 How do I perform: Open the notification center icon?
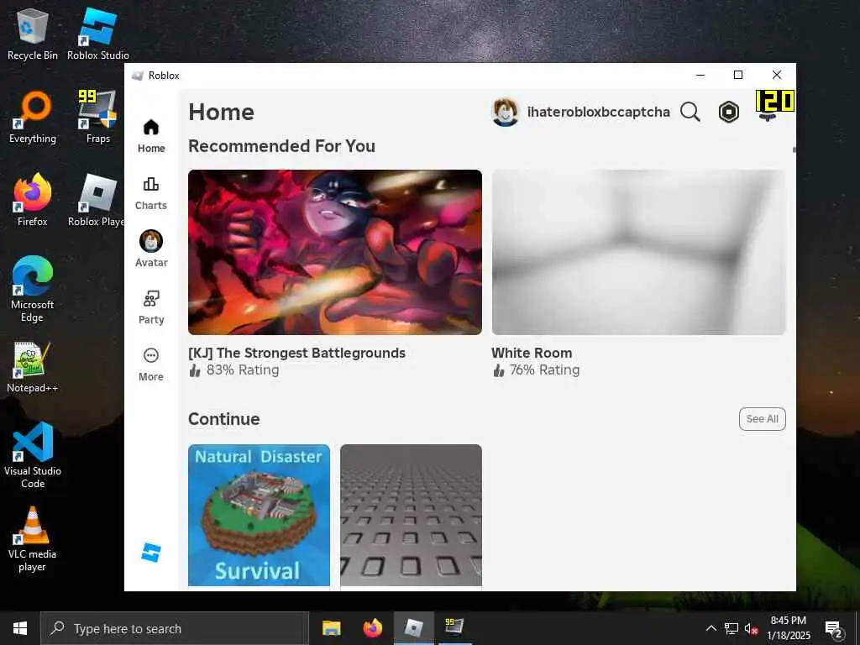[x=833, y=628]
